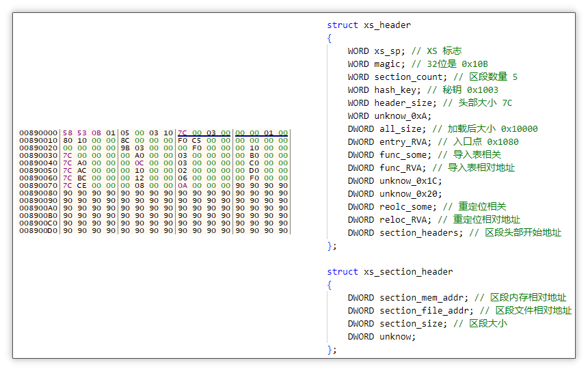The height and width of the screenshot is (371, 588).
Task: Select the 'WORD magic;' field
Action: [x=376, y=64]
